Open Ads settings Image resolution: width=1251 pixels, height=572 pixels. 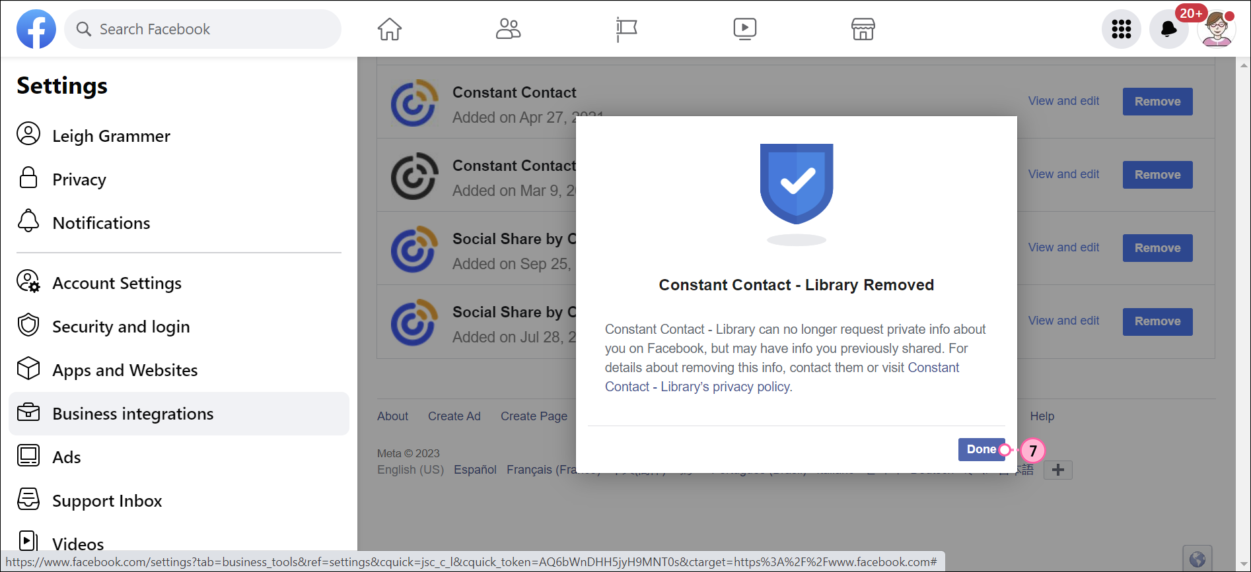pyautogui.click(x=179, y=457)
